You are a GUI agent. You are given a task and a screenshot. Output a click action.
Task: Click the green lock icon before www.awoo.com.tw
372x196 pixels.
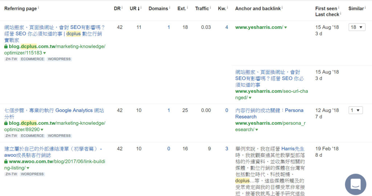[x=6, y=162]
